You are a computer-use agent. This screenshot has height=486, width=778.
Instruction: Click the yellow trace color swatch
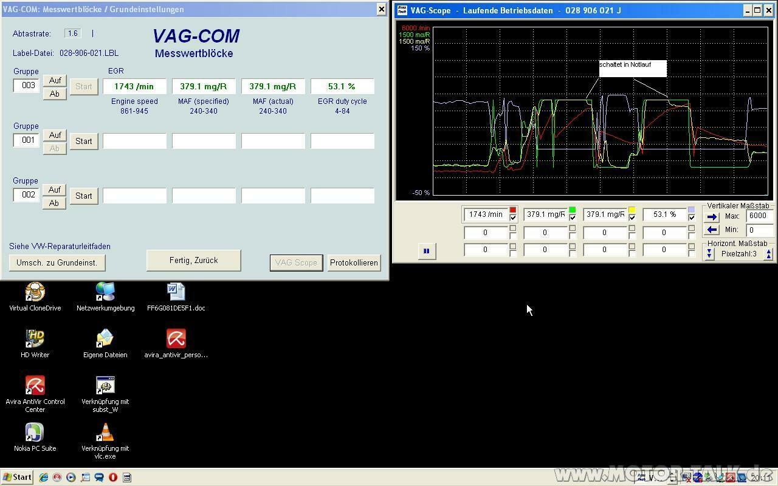pos(632,210)
